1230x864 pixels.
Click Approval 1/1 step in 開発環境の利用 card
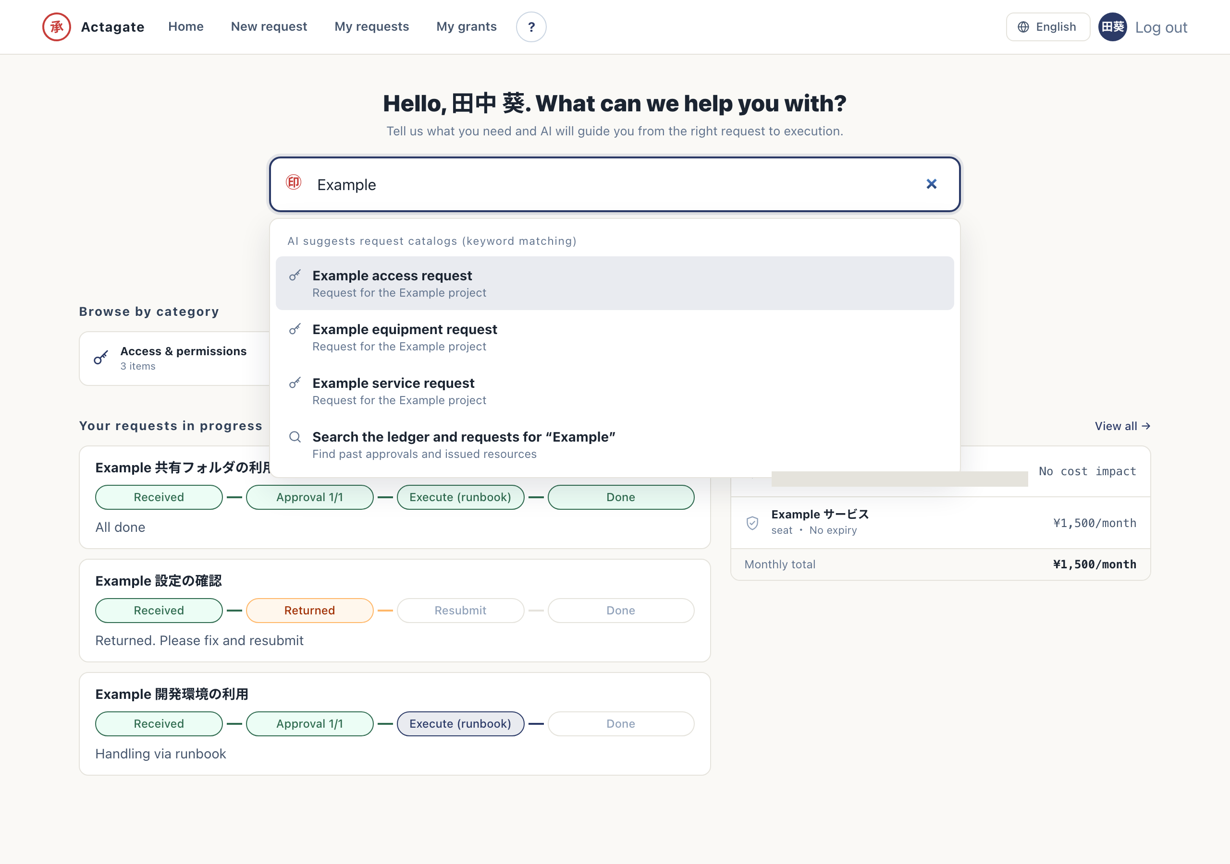coord(309,724)
